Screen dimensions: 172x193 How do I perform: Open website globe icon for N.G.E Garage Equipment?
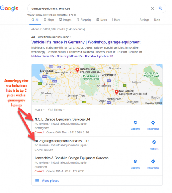pyautogui.click(x=135, y=123)
